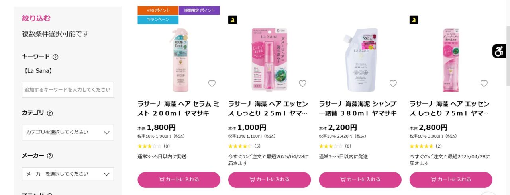
Task: Open the accessibility wheelchair icon
Action: coord(499,51)
